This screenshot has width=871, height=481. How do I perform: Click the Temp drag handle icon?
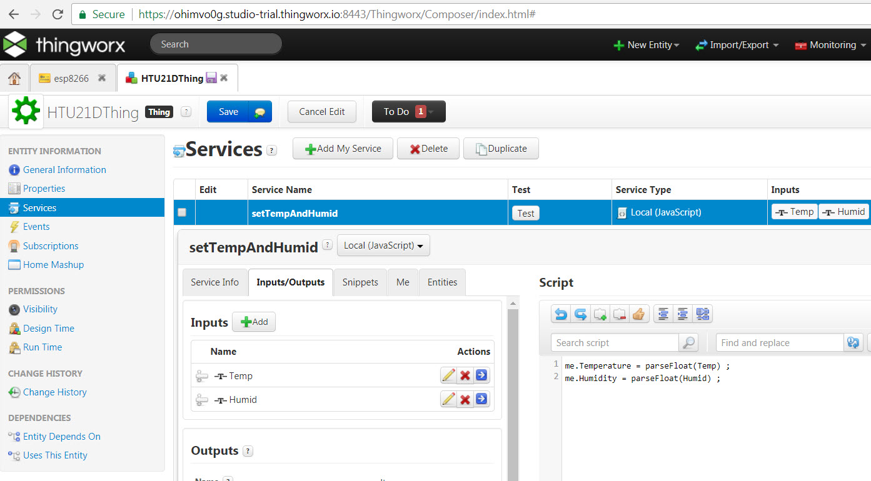[x=201, y=376]
